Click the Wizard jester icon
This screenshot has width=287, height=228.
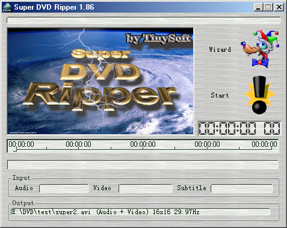260,49
